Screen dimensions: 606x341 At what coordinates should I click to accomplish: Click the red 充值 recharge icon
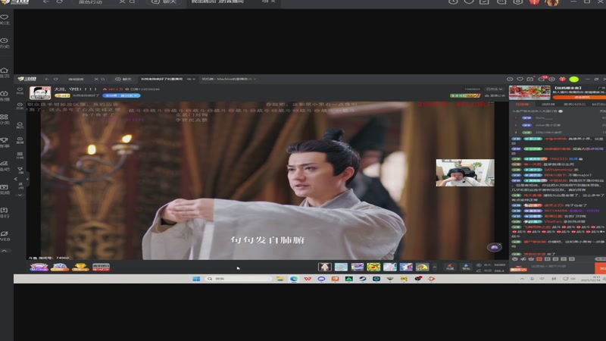point(449,267)
